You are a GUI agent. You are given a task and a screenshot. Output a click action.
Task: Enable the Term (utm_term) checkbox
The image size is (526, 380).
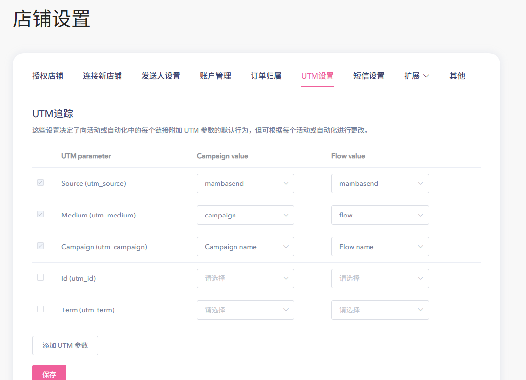[x=40, y=309]
